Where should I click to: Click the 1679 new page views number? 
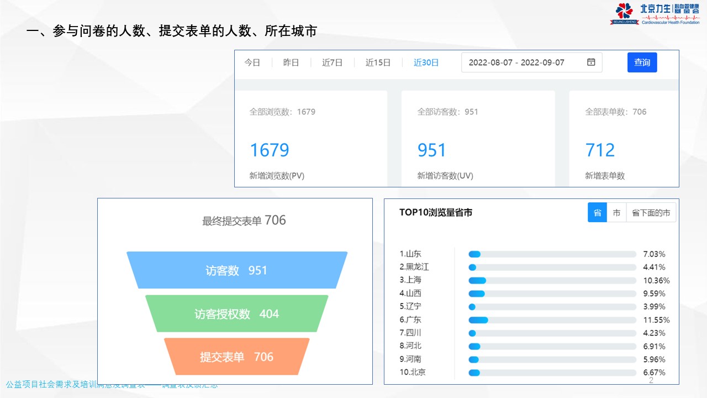click(270, 150)
